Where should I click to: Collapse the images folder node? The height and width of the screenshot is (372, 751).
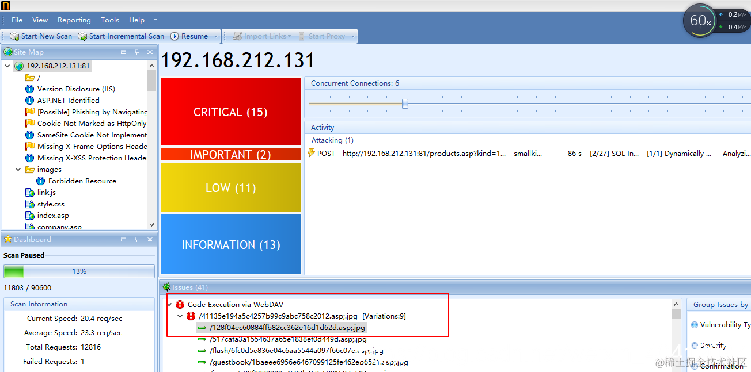click(x=18, y=170)
